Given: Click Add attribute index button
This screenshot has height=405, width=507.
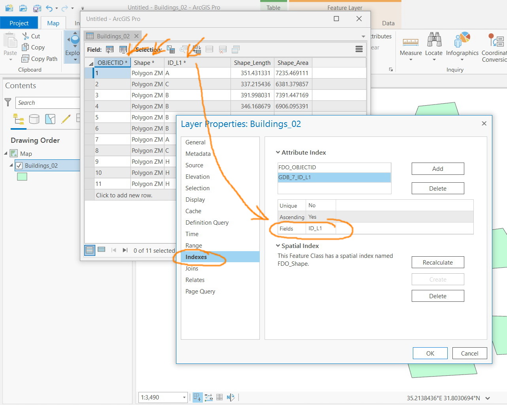Looking at the screenshot, I should [438, 169].
